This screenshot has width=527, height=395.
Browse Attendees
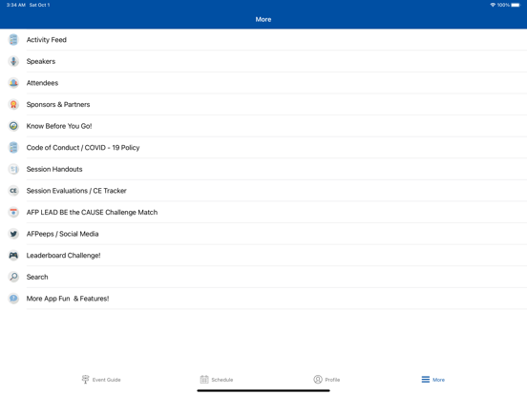(x=263, y=83)
